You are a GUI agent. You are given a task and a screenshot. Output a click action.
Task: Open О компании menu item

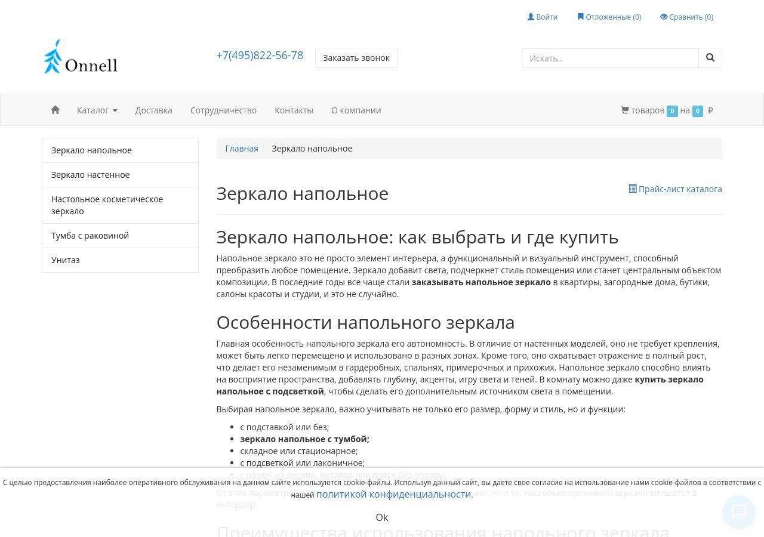(356, 110)
